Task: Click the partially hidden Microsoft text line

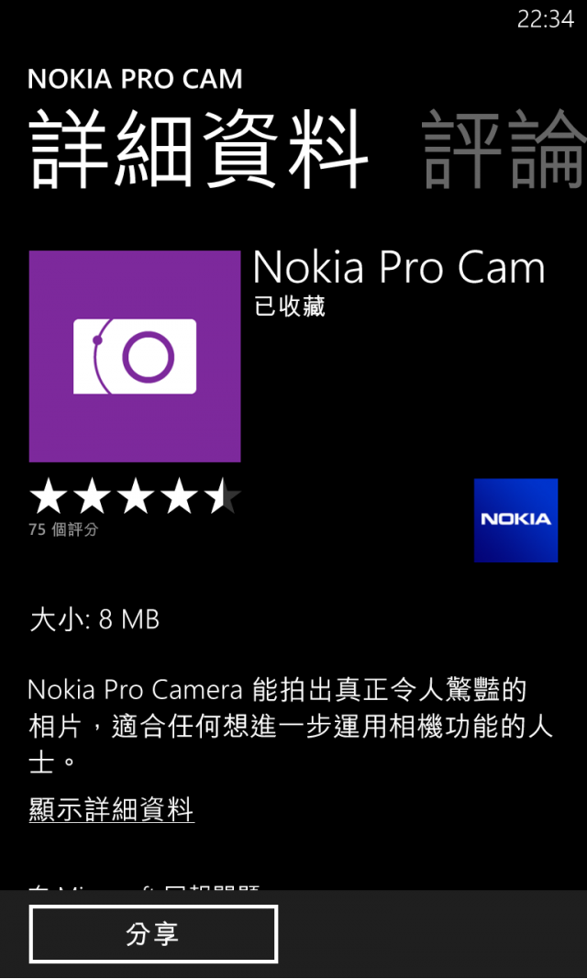Action: click(x=144, y=887)
